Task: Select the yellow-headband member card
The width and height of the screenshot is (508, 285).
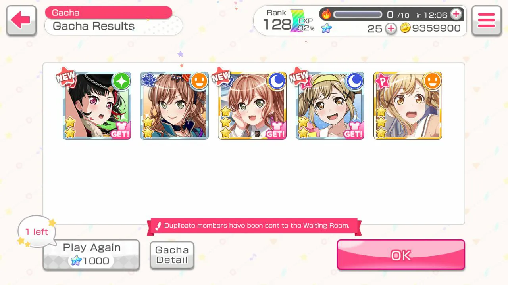Action: (330, 106)
